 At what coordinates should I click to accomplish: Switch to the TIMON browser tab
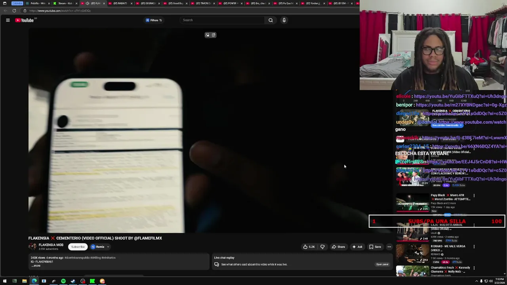(x=203, y=3)
